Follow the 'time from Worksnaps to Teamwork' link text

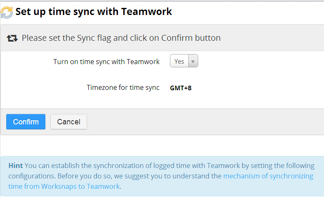click(80, 186)
